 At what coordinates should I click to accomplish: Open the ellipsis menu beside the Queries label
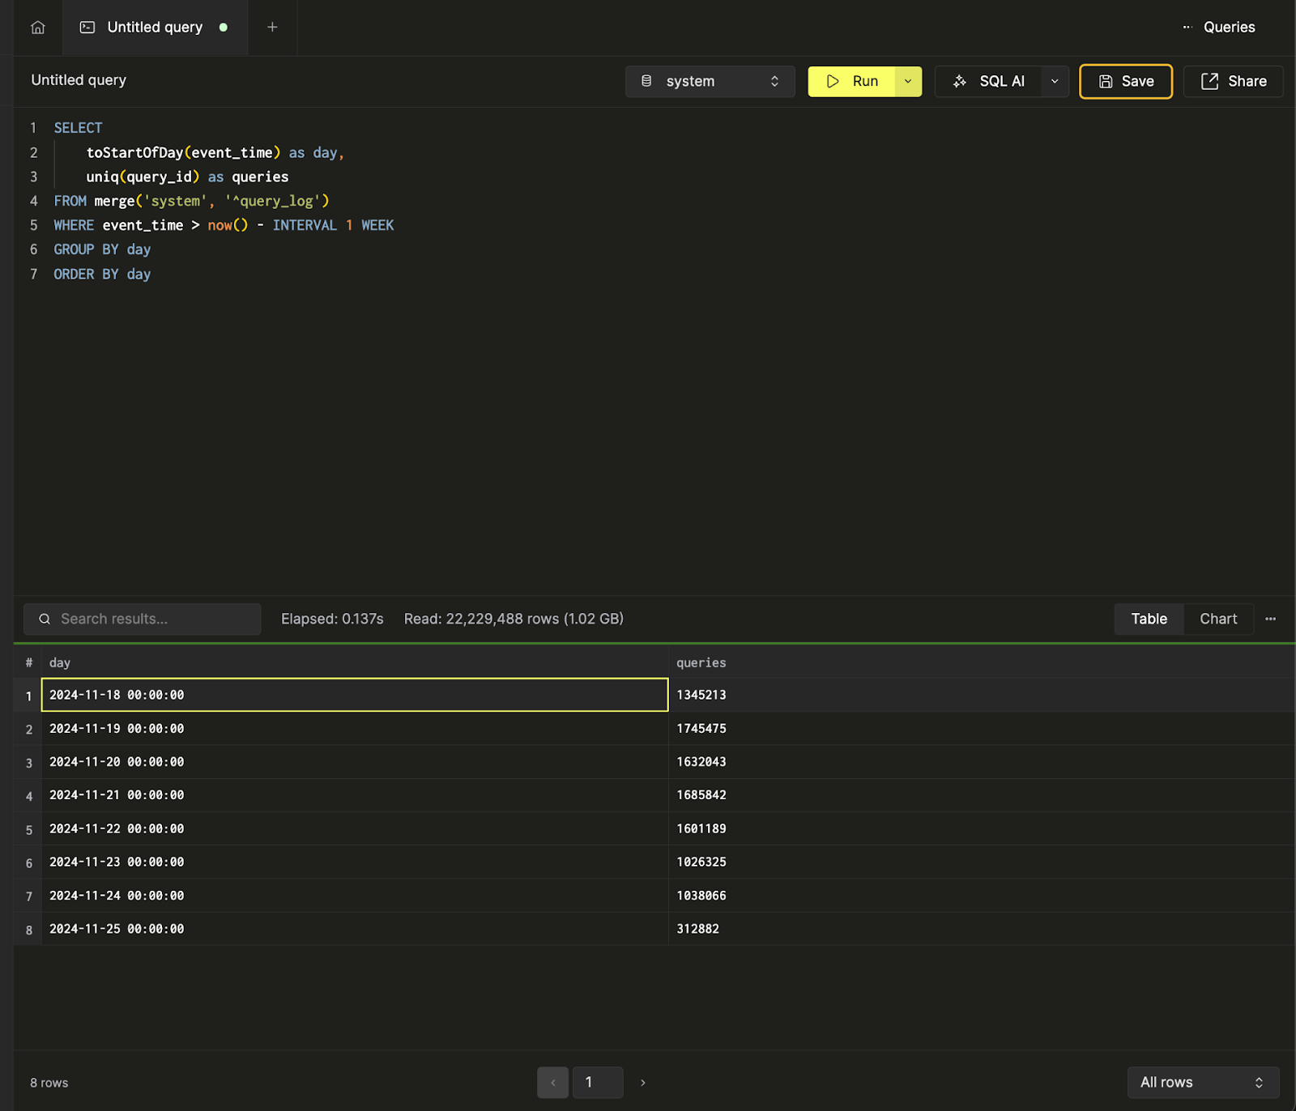(1186, 27)
